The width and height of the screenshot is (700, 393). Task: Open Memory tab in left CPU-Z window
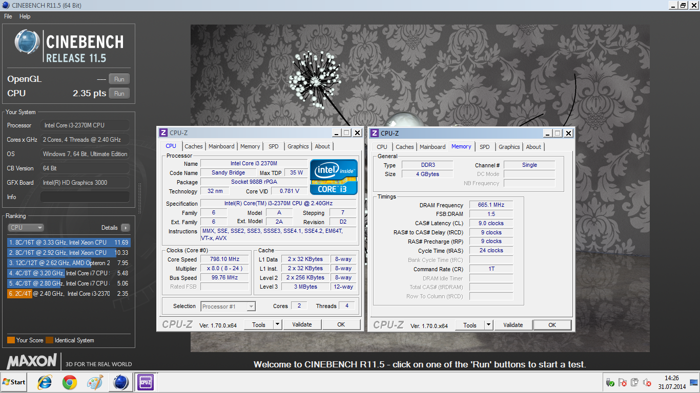pos(250,146)
